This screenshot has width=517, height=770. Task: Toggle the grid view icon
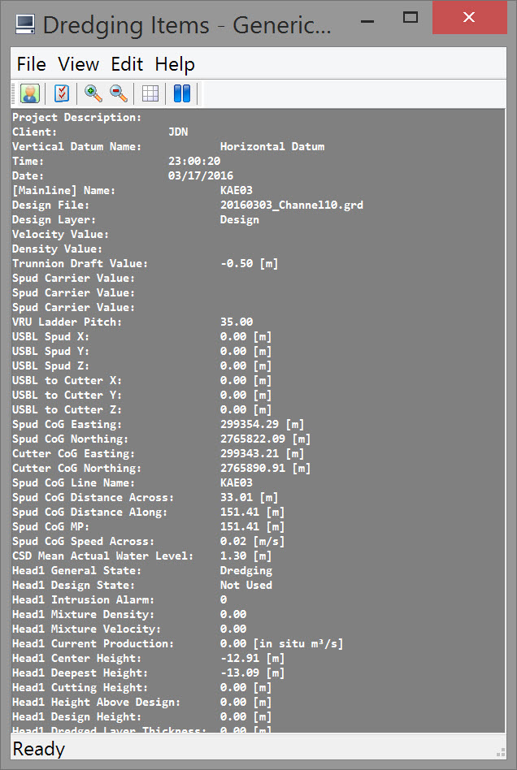pos(150,94)
